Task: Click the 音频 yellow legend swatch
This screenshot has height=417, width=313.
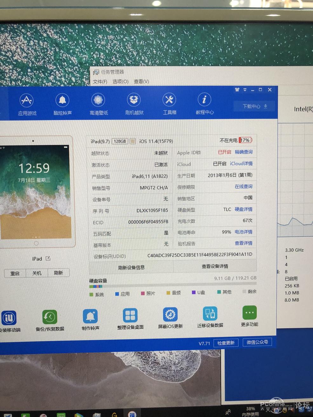Action: click(x=168, y=293)
